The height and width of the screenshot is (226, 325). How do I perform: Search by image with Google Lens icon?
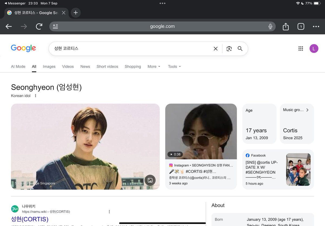pos(229,49)
